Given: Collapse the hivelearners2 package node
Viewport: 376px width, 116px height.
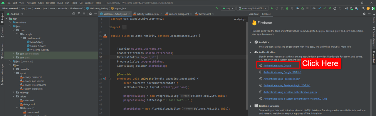Looking at the screenshot, I should (x=21, y=38).
